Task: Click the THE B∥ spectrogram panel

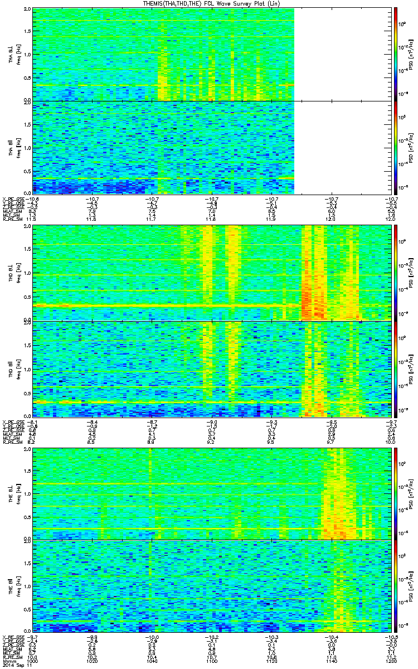Action: [x=212, y=585]
